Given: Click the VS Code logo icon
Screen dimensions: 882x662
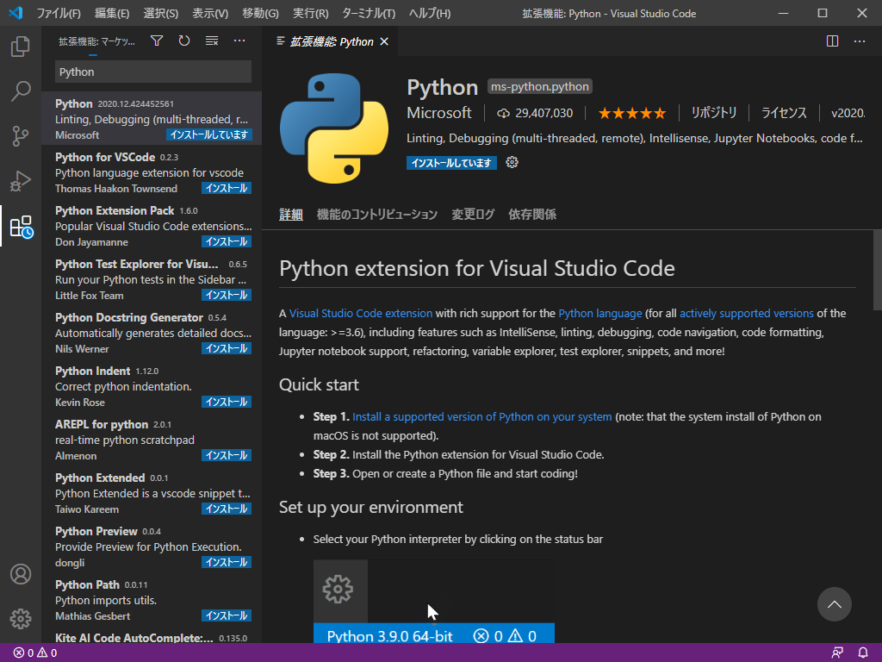Looking at the screenshot, I should 16,13.
